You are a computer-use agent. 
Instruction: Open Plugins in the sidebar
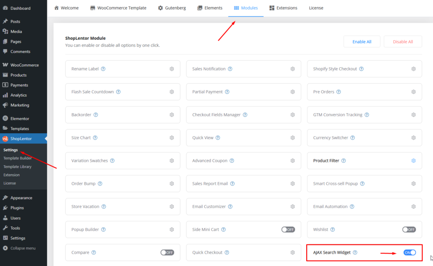click(24, 208)
